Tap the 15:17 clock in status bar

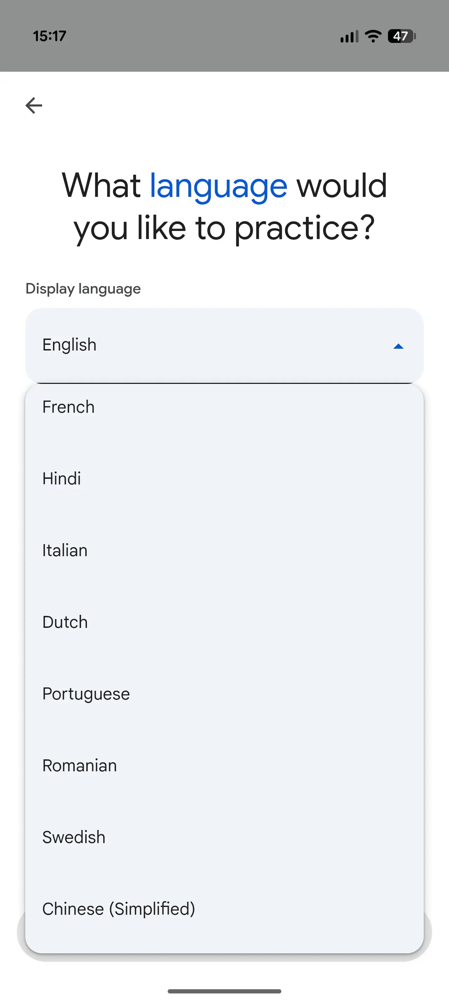click(49, 36)
